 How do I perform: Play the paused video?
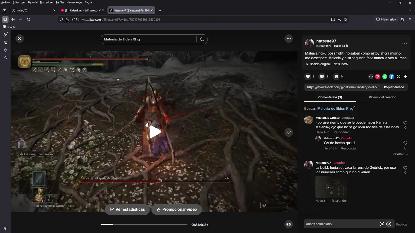[155, 132]
